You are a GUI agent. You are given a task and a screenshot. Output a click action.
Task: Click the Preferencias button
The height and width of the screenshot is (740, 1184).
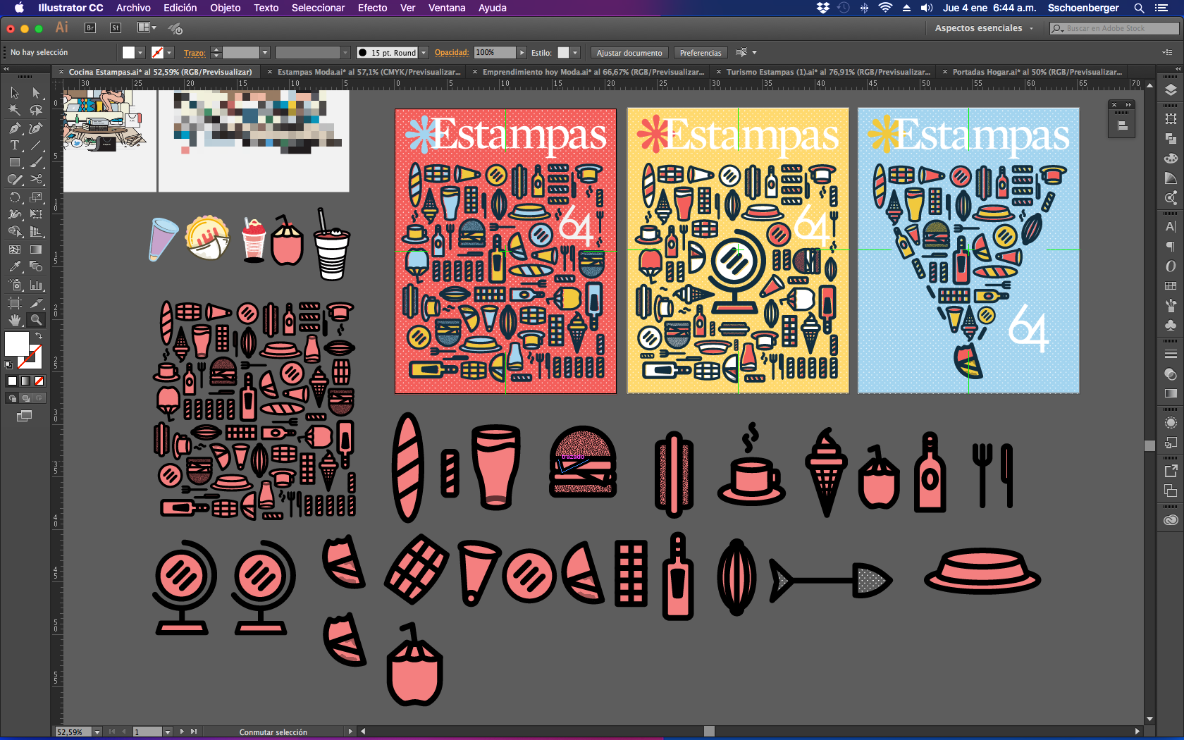[701, 53]
